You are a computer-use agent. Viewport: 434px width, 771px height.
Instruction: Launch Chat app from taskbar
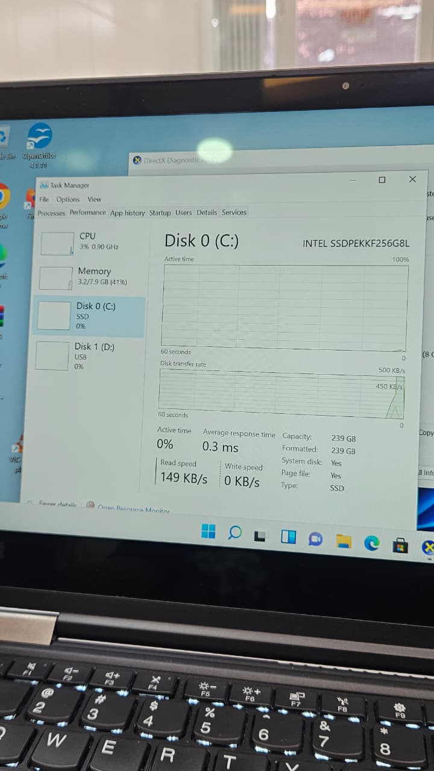tap(315, 539)
